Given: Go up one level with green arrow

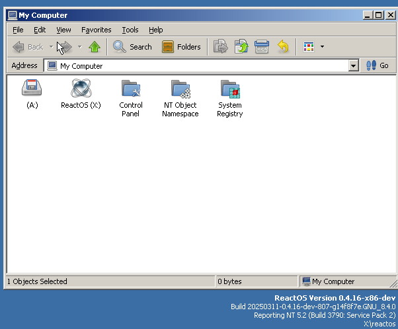Looking at the screenshot, I should [95, 47].
